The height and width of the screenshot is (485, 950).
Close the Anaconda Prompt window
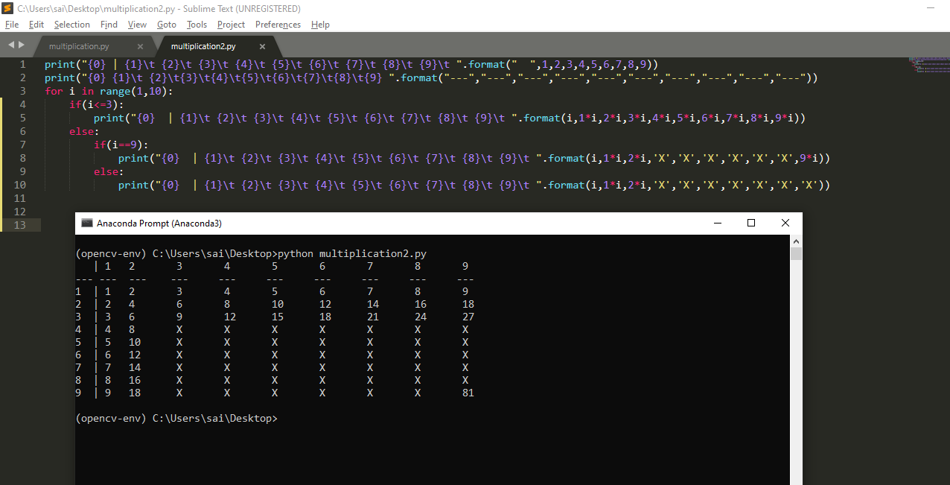pos(785,223)
